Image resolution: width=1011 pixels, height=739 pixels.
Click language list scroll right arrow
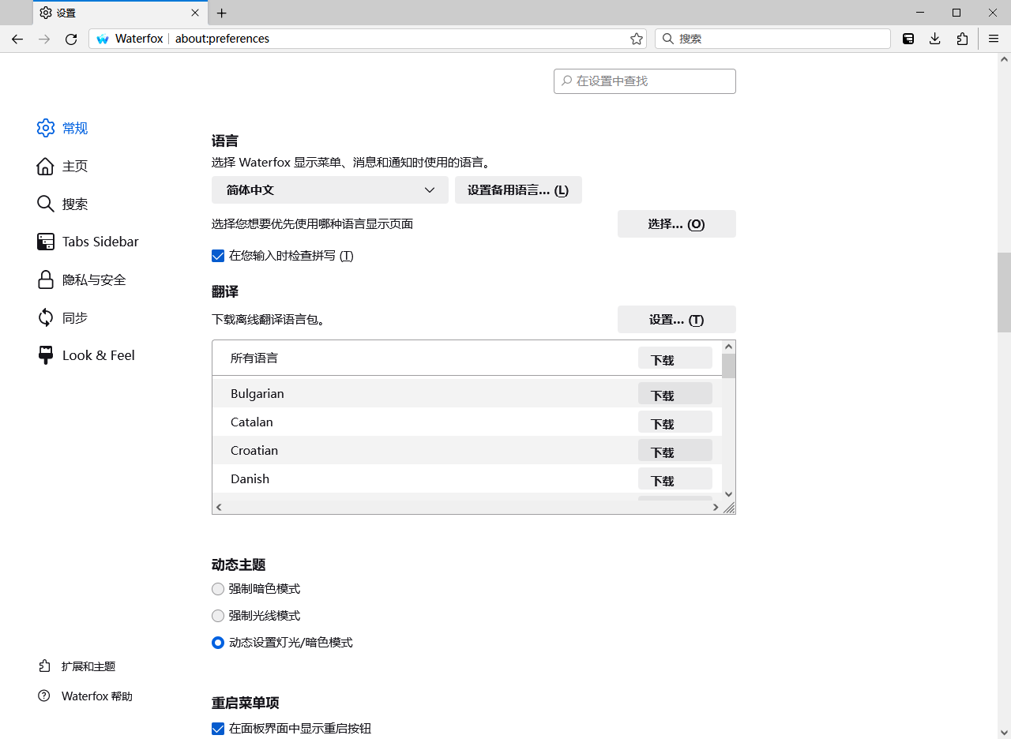tap(716, 508)
